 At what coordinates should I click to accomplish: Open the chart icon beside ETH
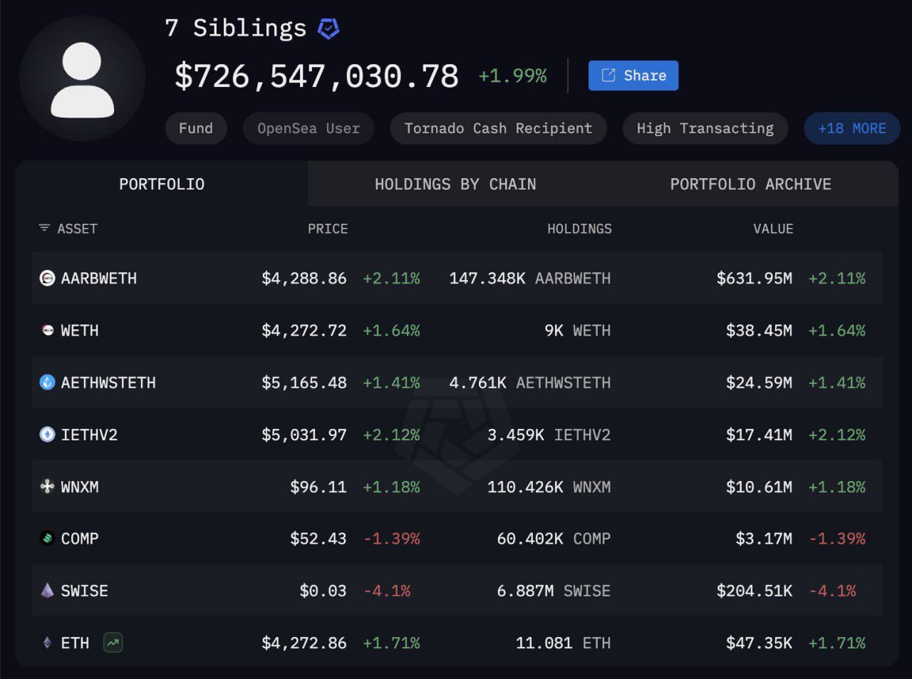pyautogui.click(x=113, y=643)
